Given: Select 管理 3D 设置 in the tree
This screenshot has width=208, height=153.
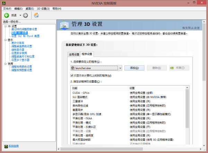Looking at the screenshot, I should 19,33.
